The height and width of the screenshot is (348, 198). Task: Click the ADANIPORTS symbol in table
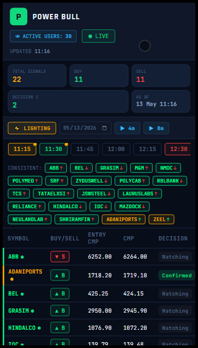25,271
